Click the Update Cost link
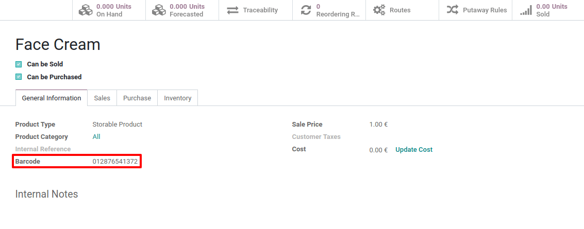 tap(414, 150)
